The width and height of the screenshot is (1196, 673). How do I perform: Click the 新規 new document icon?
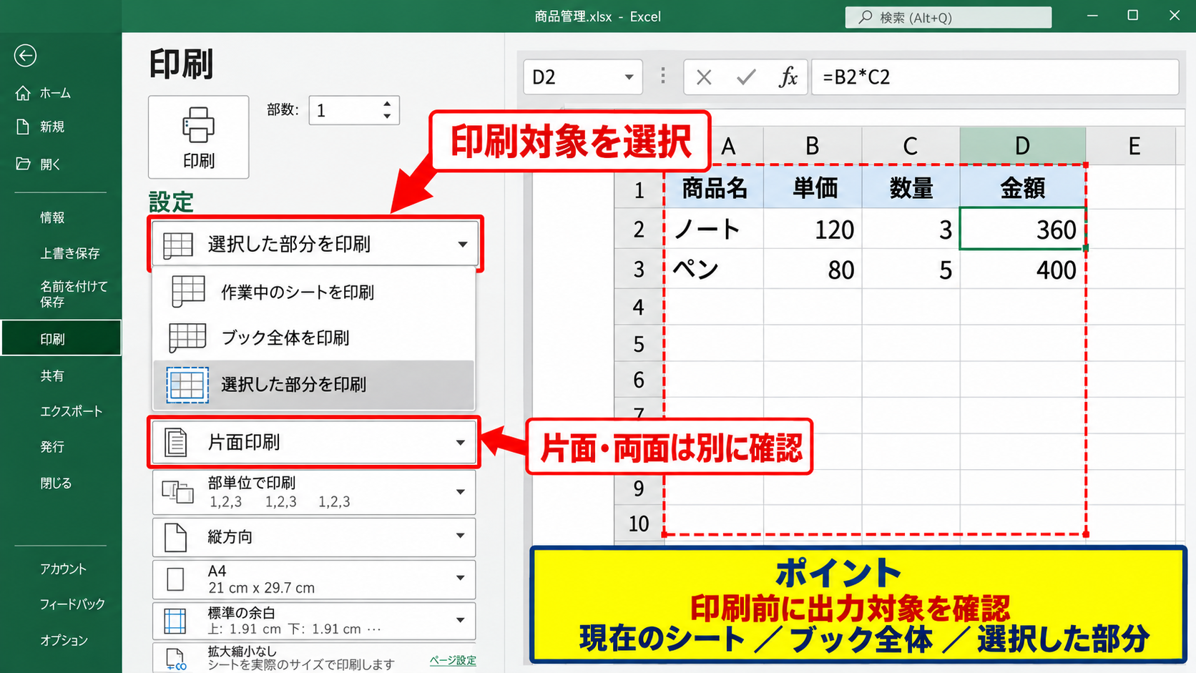click(x=23, y=127)
